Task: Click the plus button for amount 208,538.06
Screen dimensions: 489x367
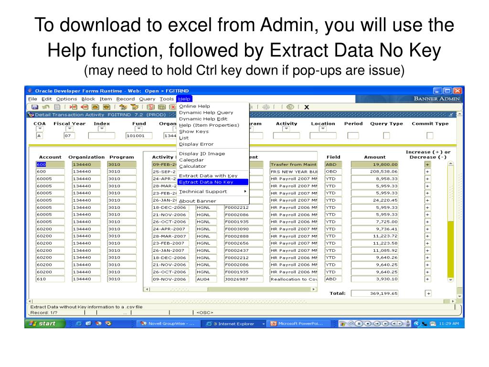Action: coord(427,172)
